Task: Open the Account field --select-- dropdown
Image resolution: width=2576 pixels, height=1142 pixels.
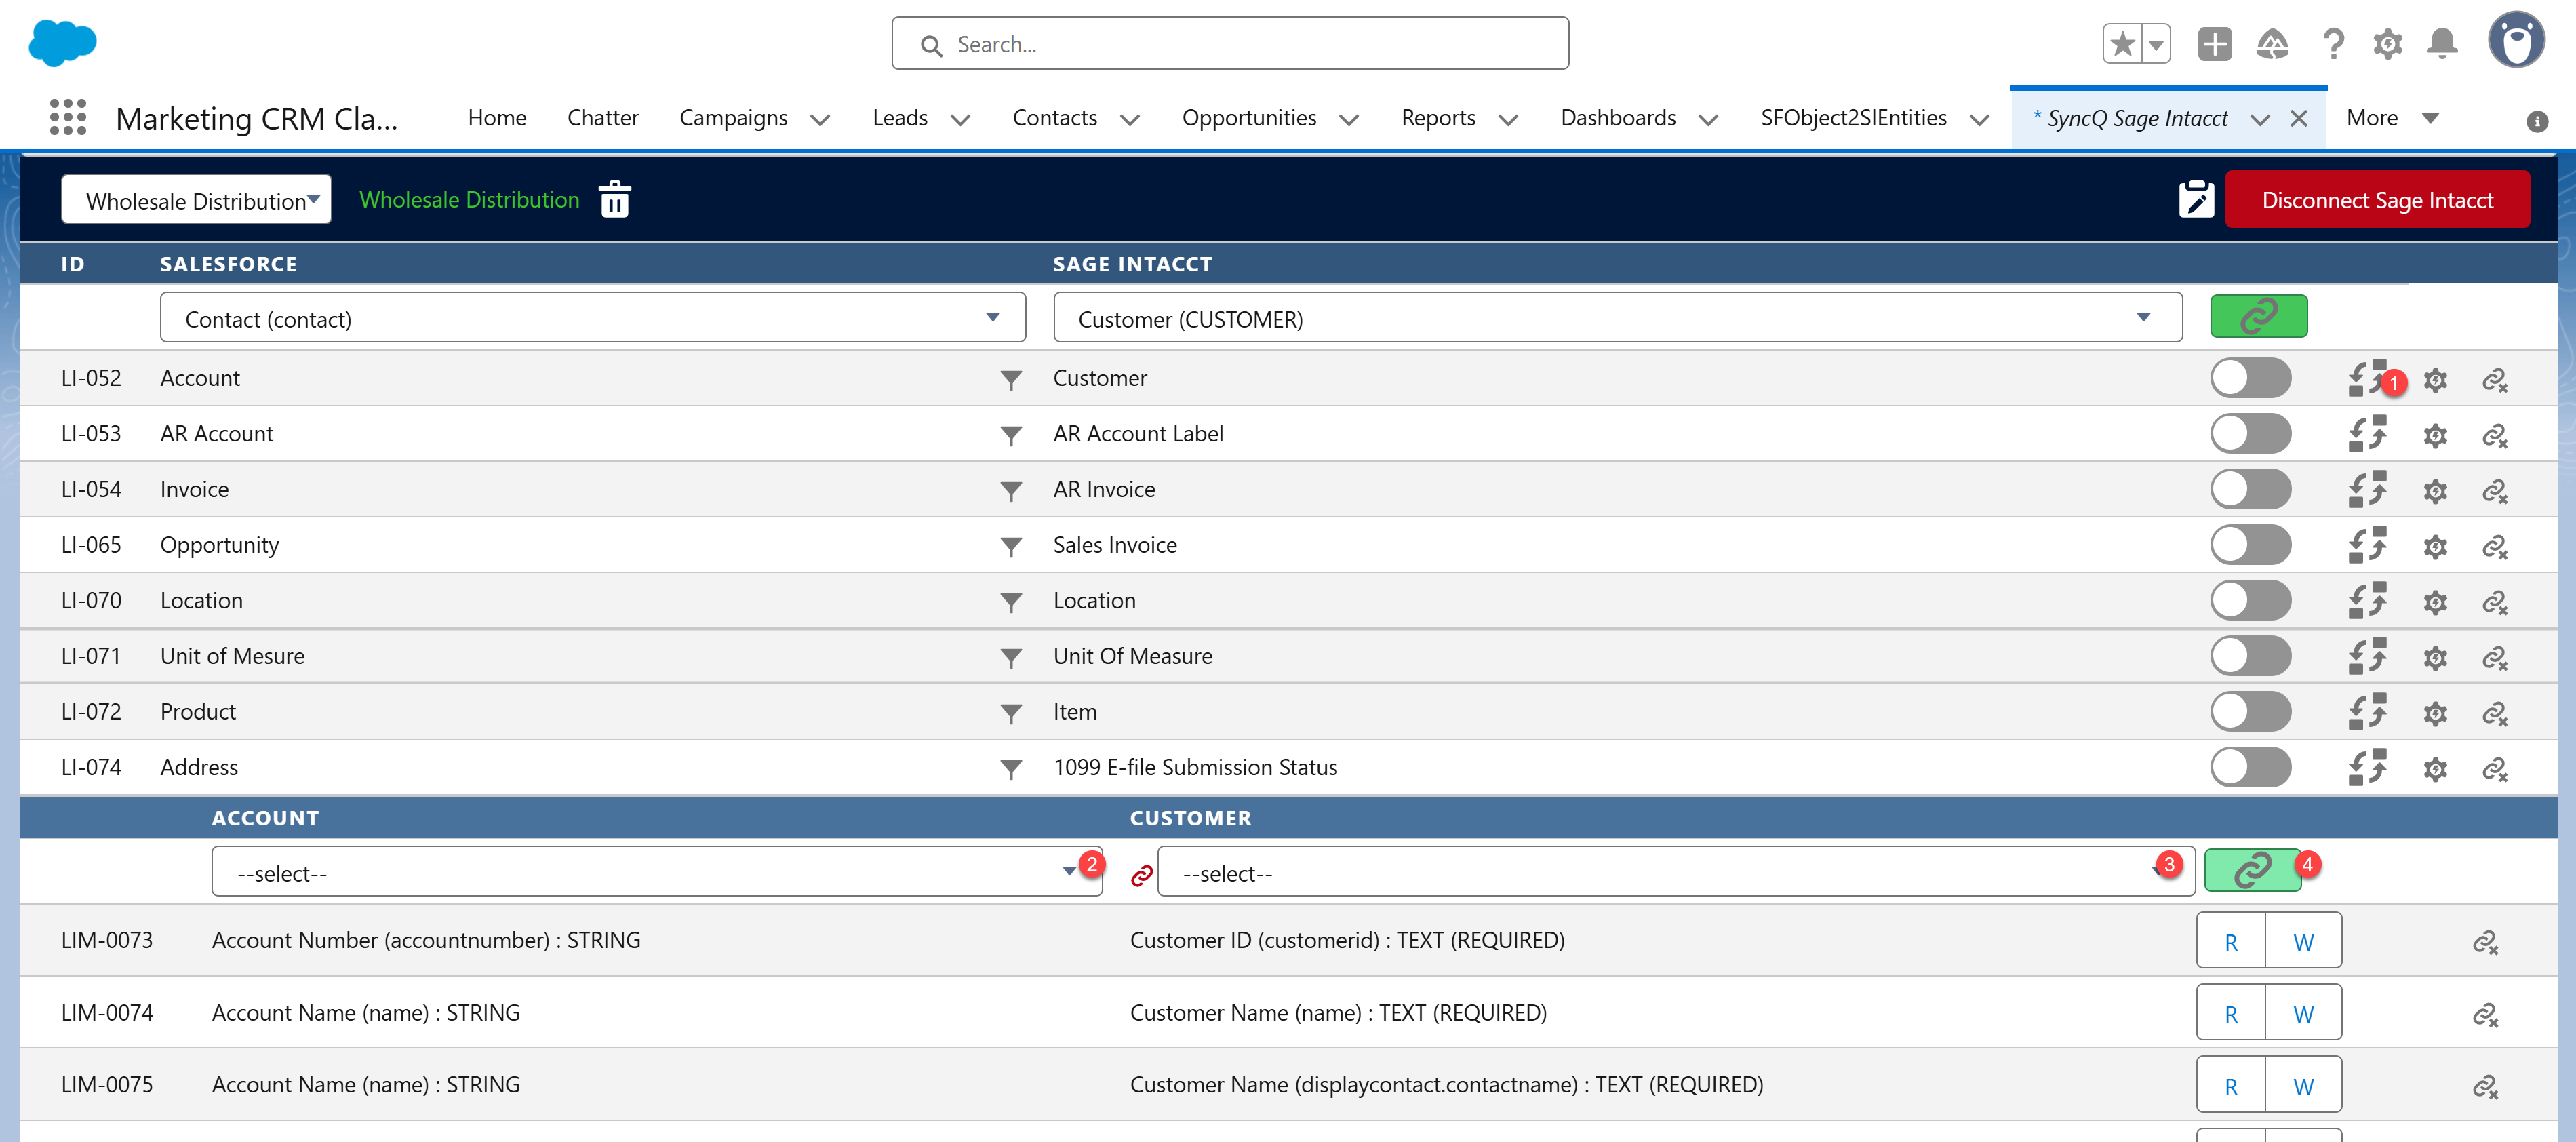Action: pyautogui.click(x=656, y=872)
